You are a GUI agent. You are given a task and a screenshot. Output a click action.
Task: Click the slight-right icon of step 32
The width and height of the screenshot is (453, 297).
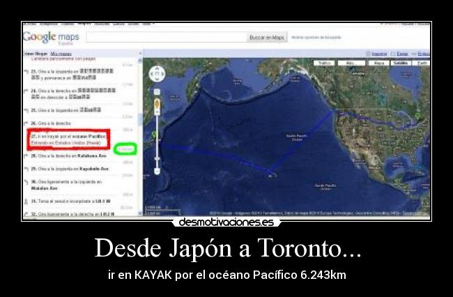26,214
